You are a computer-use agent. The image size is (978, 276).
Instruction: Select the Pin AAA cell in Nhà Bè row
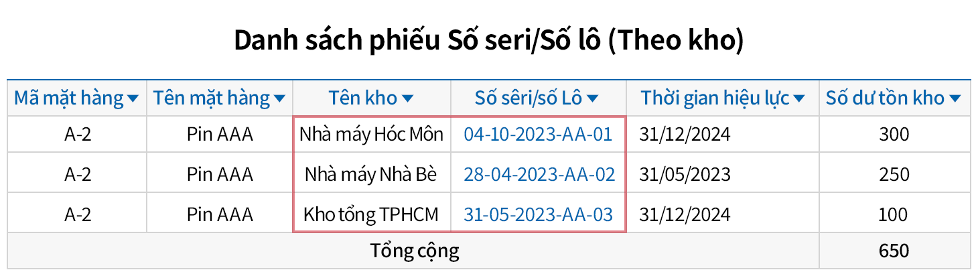coord(220,175)
